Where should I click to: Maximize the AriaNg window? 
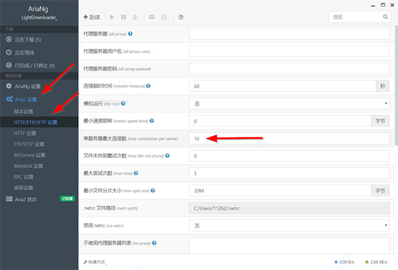click(x=383, y=5)
